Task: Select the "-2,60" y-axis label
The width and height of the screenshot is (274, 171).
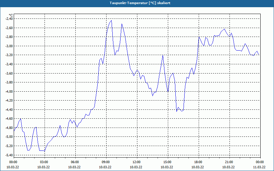Action: pos(9,28)
